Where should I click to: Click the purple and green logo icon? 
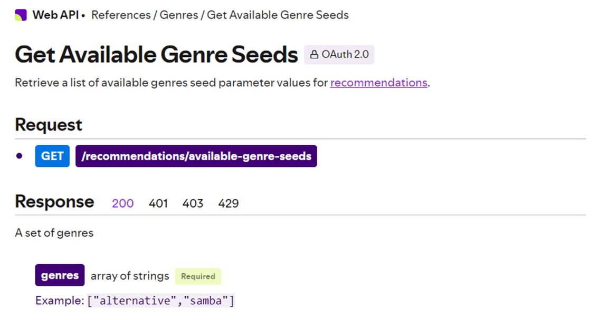coord(21,15)
